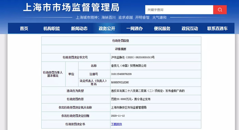Click the red search magnifier button

tap(220, 10)
